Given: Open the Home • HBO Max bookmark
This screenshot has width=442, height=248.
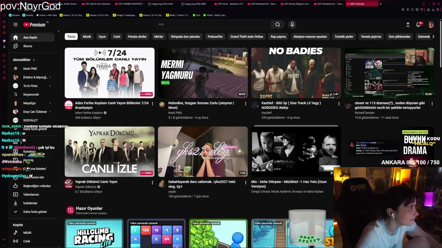Looking at the screenshot, I should coord(46,15).
